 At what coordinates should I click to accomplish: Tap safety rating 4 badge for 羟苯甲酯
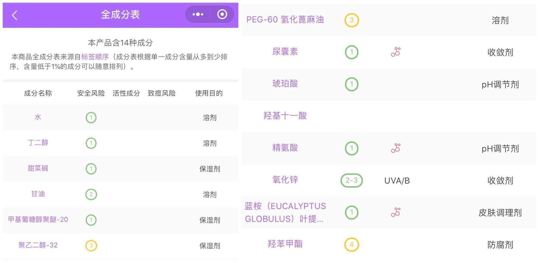[351, 244]
